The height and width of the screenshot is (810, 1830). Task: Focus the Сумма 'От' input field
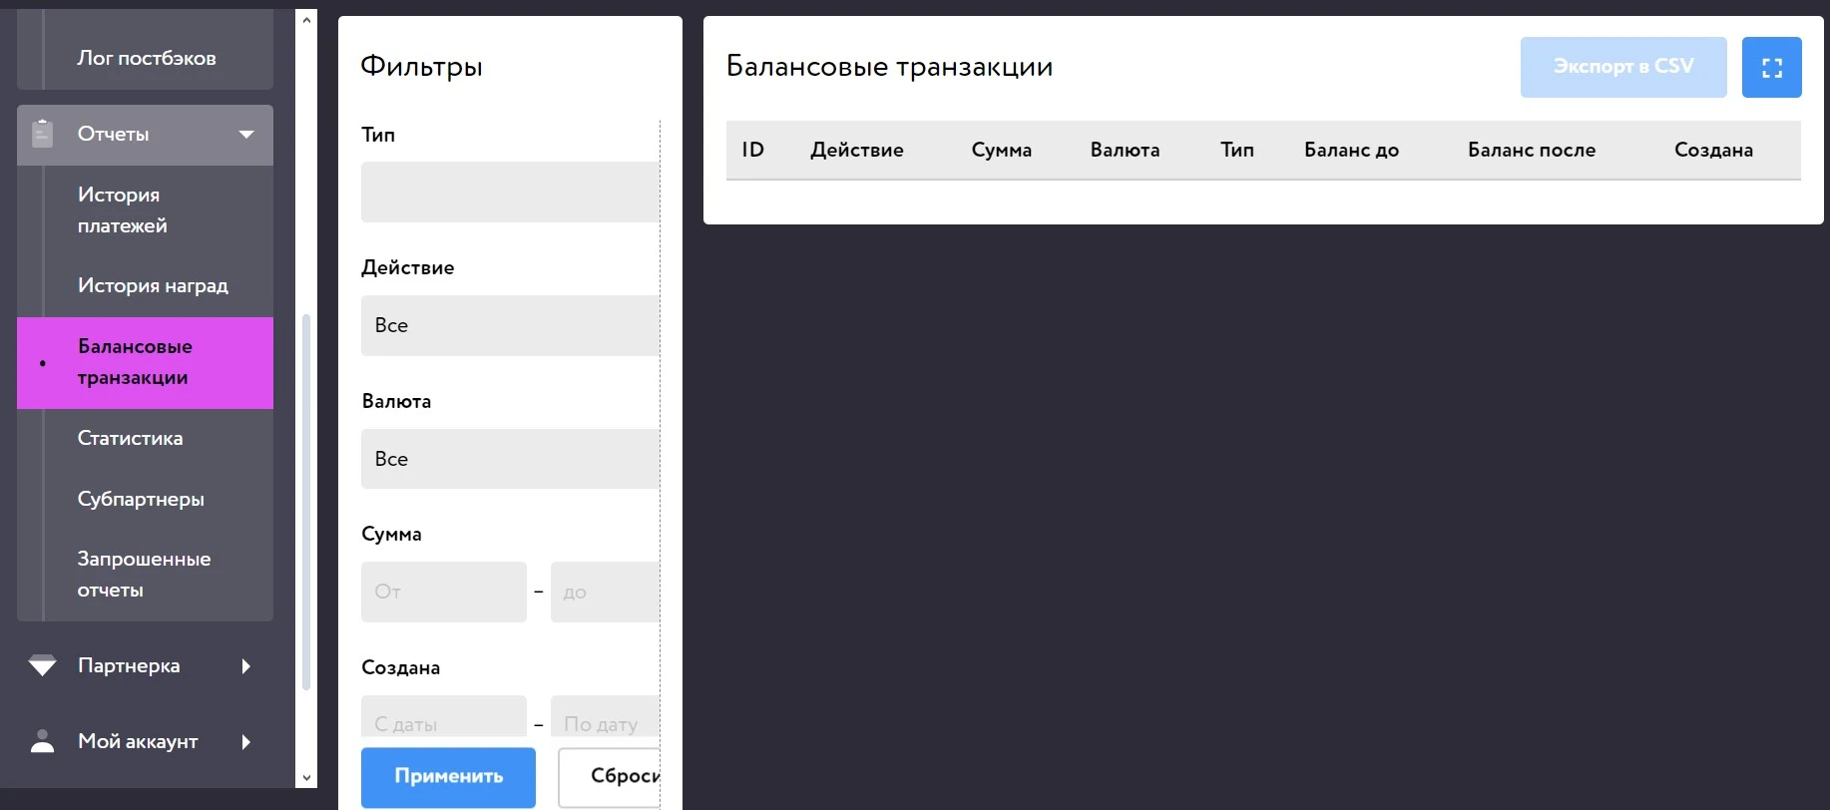[x=443, y=592]
